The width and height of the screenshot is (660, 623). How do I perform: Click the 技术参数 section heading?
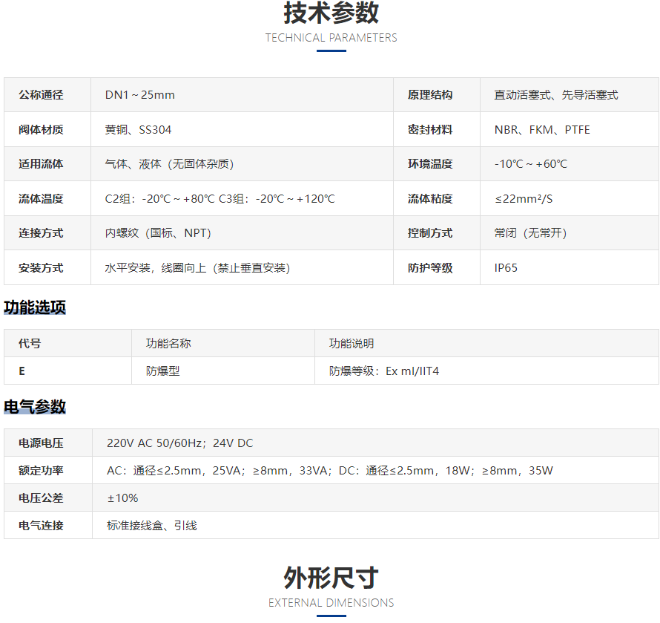pos(331,13)
